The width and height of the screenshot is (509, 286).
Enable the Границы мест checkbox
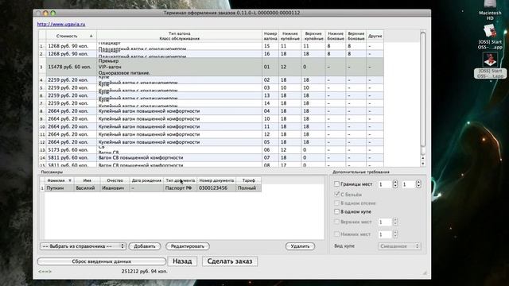[x=336, y=184]
